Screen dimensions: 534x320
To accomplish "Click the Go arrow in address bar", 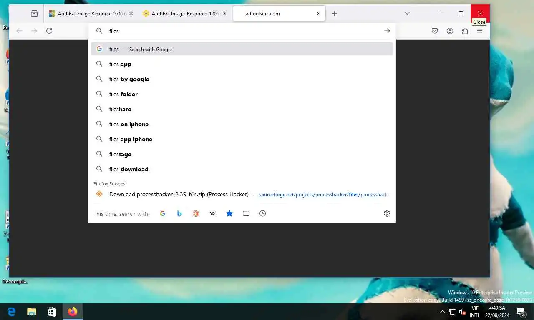I will tap(387, 31).
